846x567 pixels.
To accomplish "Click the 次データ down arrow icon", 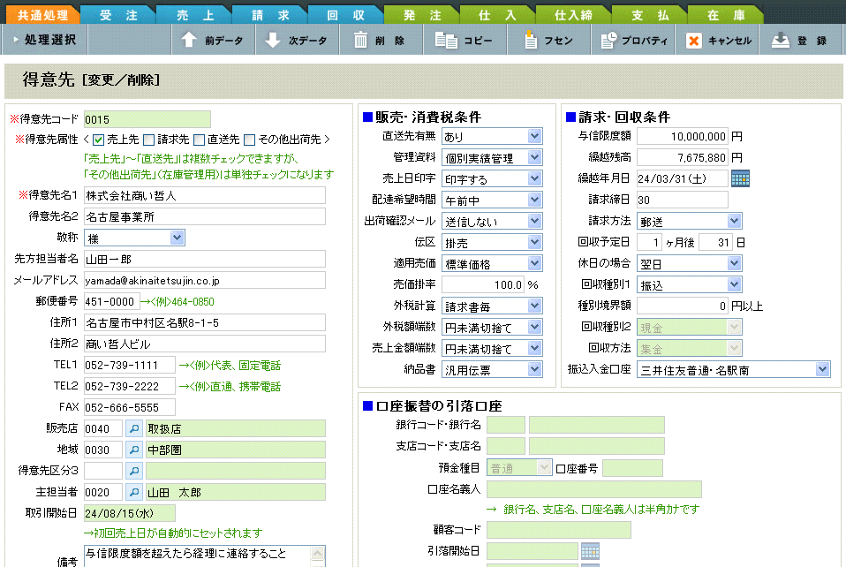I will coord(273,40).
